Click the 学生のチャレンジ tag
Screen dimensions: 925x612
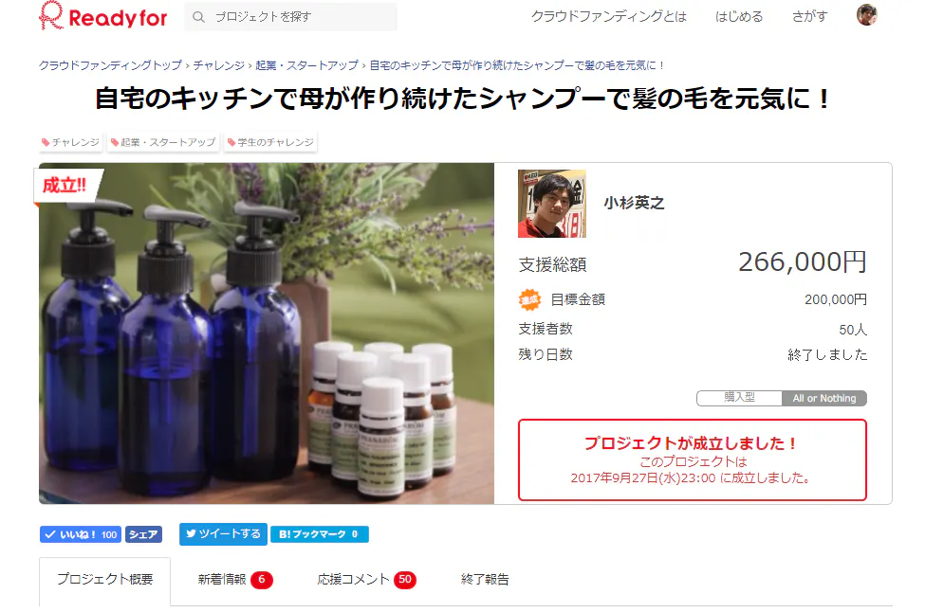pyautogui.click(x=270, y=142)
